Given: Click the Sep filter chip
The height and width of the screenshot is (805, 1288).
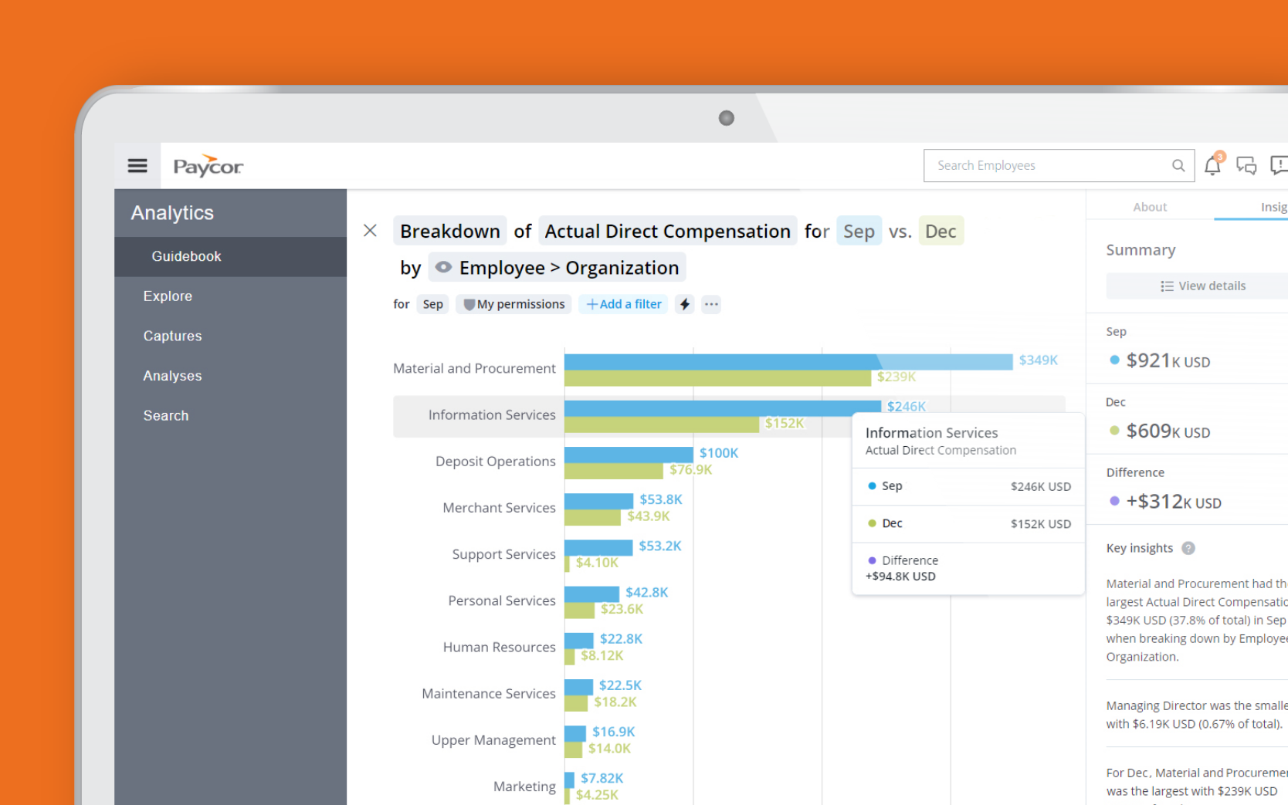Looking at the screenshot, I should (x=433, y=304).
